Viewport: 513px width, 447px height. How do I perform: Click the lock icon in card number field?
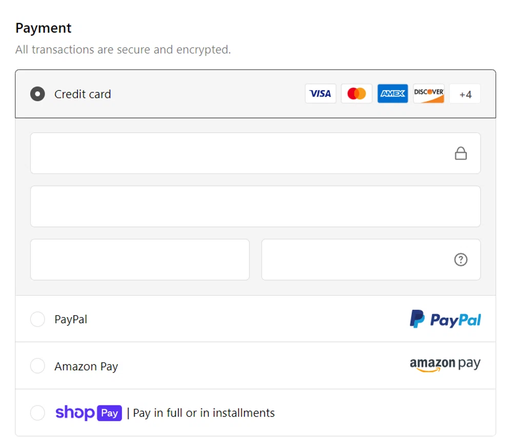[461, 152]
